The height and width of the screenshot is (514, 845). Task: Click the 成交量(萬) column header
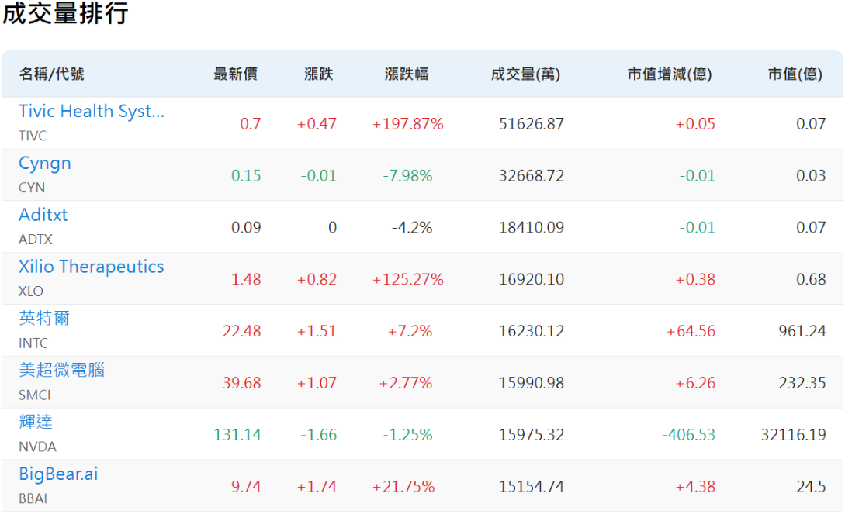(x=525, y=74)
